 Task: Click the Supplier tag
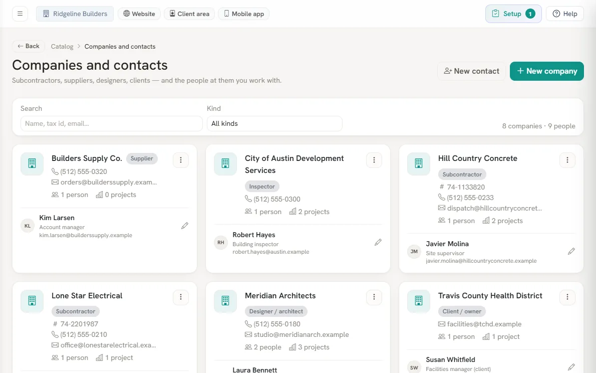[x=142, y=158]
